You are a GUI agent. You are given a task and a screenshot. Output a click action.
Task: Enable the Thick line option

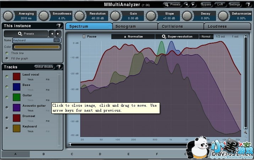click(7, 53)
